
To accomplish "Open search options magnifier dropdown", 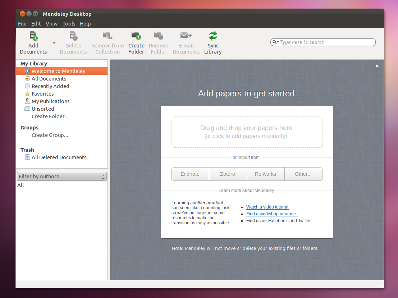I will coord(276,42).
